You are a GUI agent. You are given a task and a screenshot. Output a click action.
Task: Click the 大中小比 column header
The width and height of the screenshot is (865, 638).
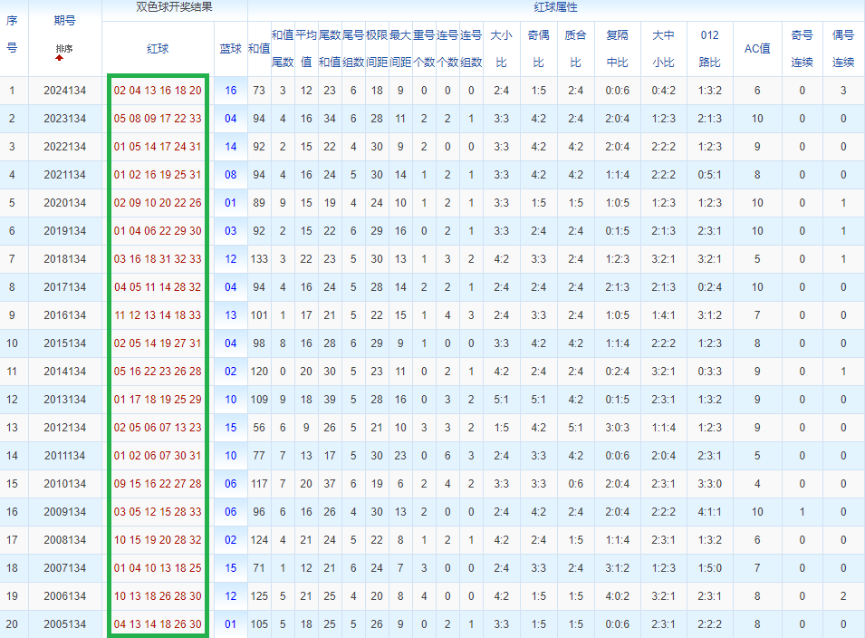(x=663, y=49)
